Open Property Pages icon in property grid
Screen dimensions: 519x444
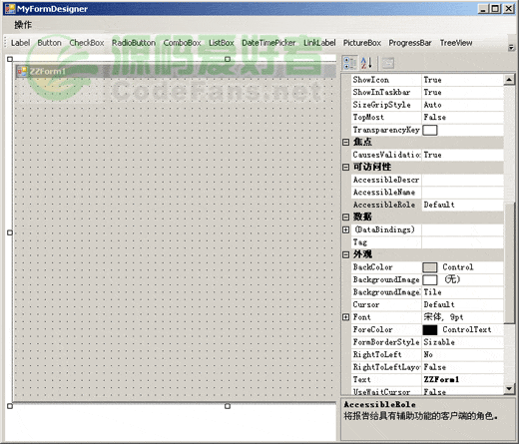(x=387, y=63)
